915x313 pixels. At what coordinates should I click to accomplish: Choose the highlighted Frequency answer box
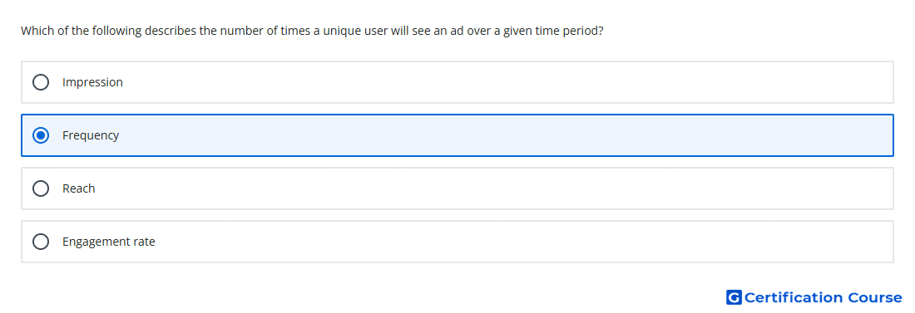457,135
